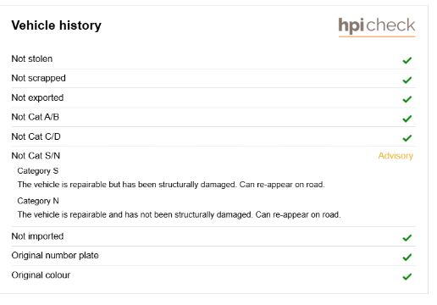Viewport: 437px width, 305px height.
Task: Click the yellow Advisory label
Action: pyautogui.click(x=396, y=156)
